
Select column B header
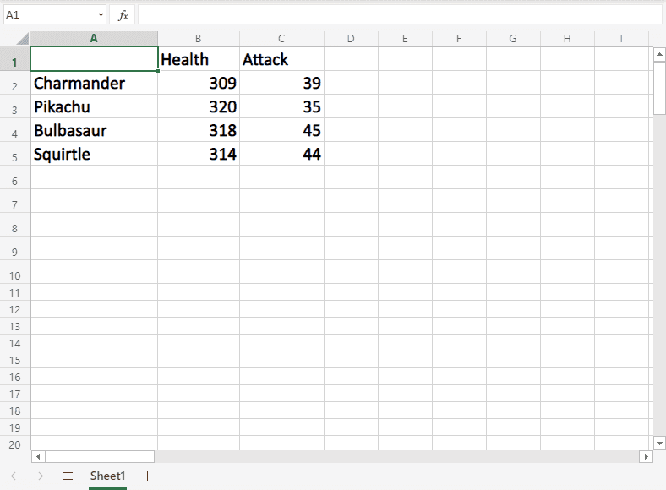coord(198,39)
